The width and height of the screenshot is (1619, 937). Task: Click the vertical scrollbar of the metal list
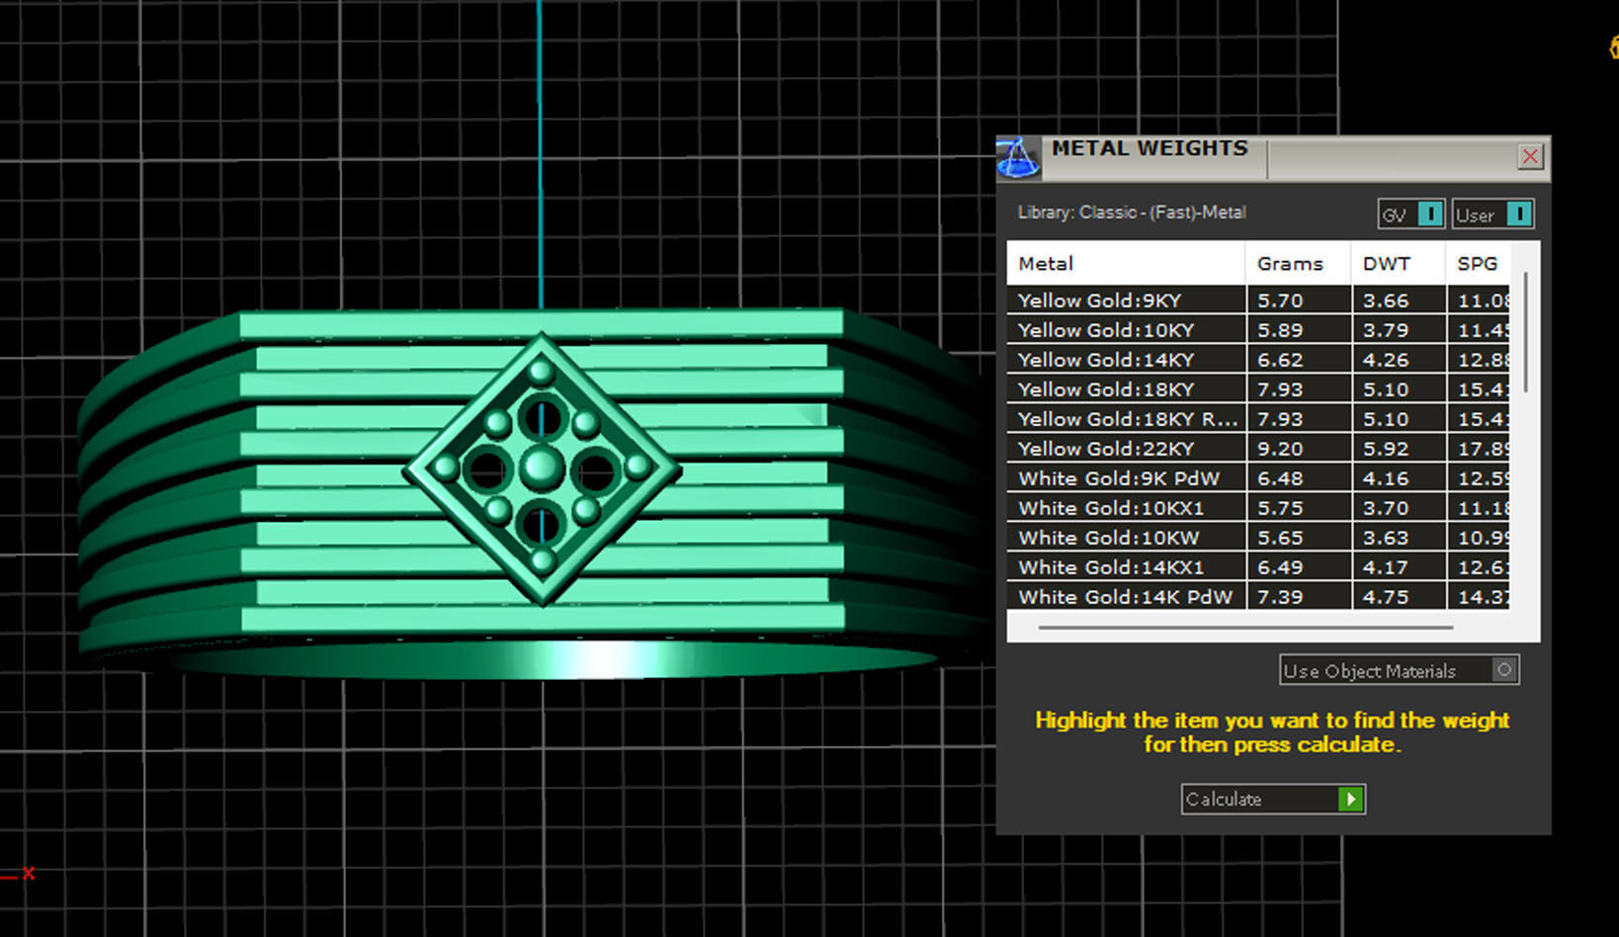1526,331
